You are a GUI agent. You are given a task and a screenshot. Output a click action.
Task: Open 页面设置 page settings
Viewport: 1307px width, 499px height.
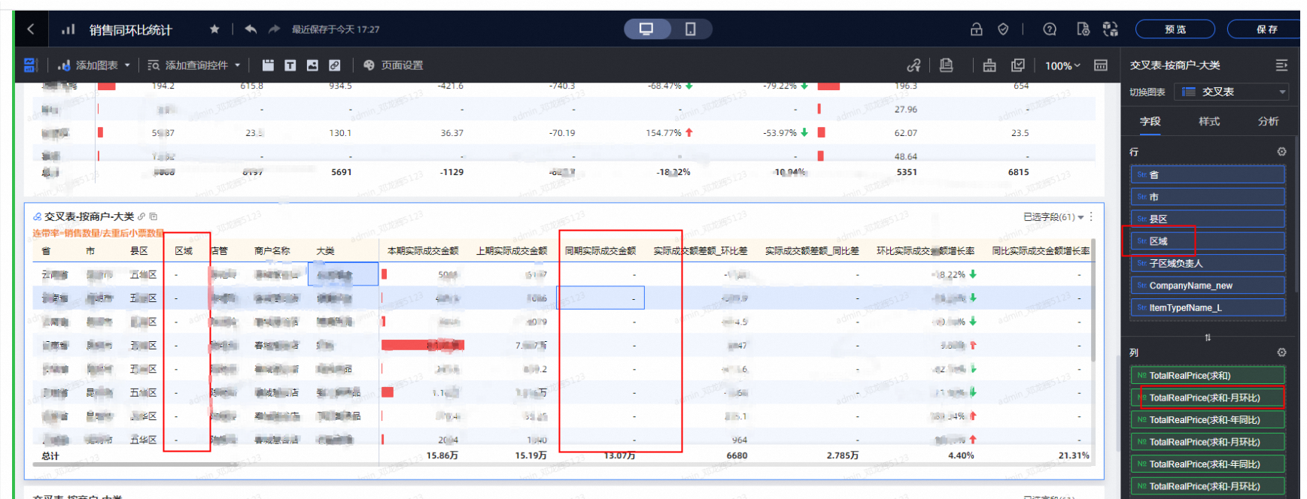pyautogui.click(x=393, y=65)
